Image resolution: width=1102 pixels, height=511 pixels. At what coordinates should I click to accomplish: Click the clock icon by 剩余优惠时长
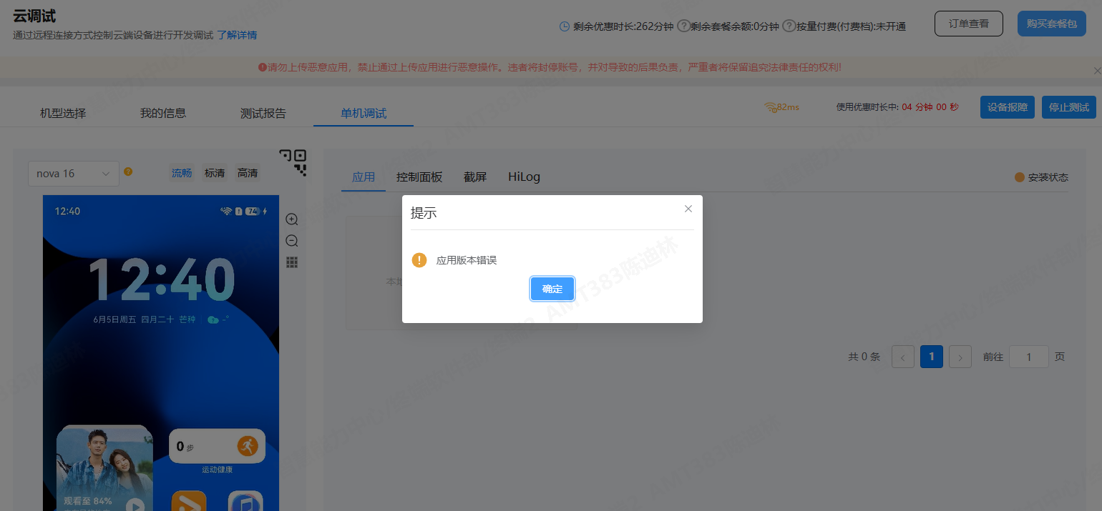tap(565, 26)
